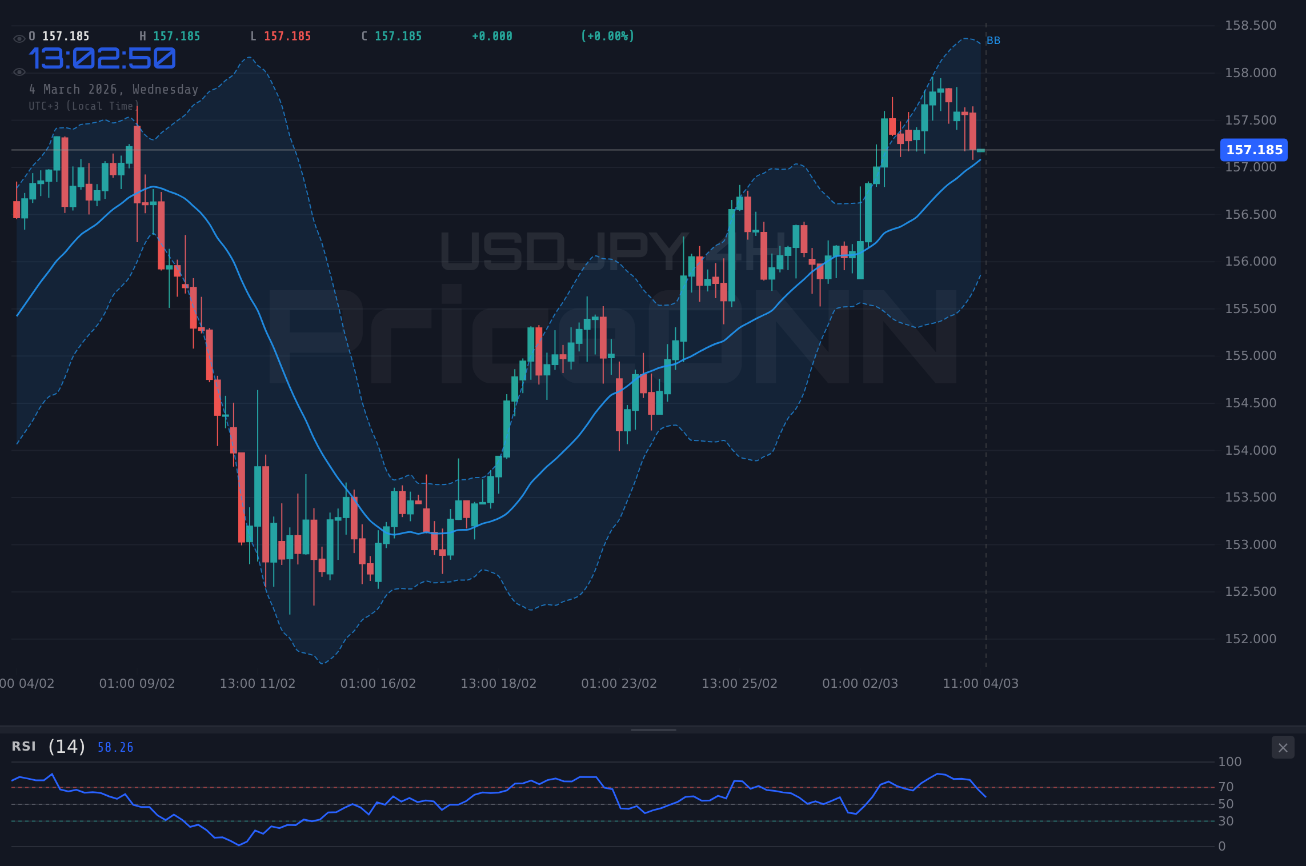Click the 152.000 price axis label
Viewport: 1306px width, 866px height.
(x=1252, y=639)
